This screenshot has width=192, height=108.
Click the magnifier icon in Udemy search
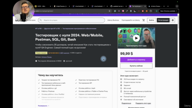point(41,20)
